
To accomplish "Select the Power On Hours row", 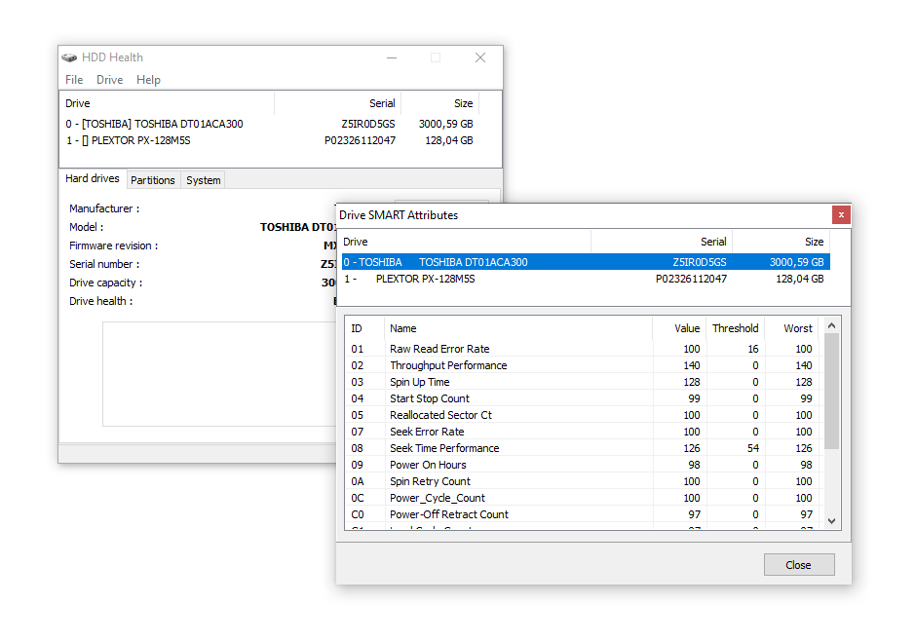I will coord(584,465).
